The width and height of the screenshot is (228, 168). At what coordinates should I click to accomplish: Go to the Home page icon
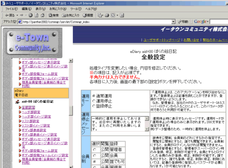[42, 15]
